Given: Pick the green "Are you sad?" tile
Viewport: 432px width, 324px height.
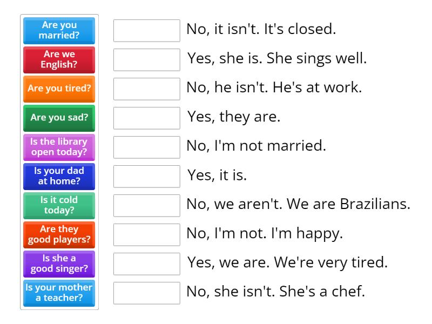Looking at the screenshot, I should coord(59,118).
